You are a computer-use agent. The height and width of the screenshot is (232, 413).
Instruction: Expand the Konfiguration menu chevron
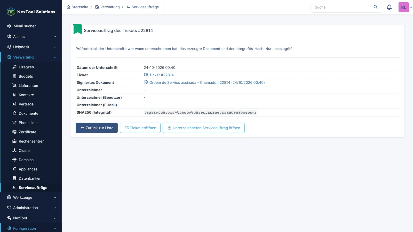55,229
